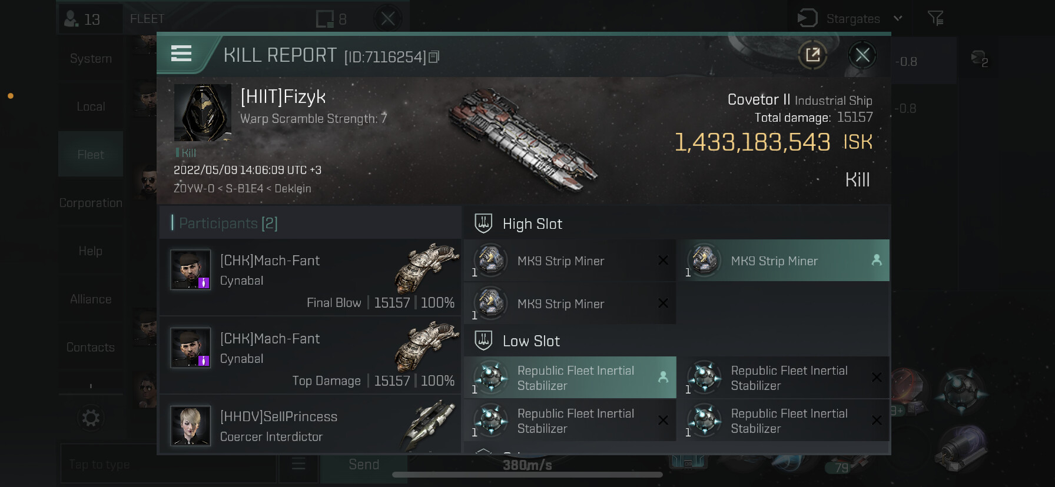The image size is (1055, 487).
Task: Click the High Slot section icon
Action: [x=483, y=224]
